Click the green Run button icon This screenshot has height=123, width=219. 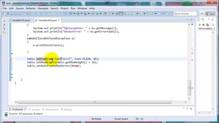[x=78, y=14]
